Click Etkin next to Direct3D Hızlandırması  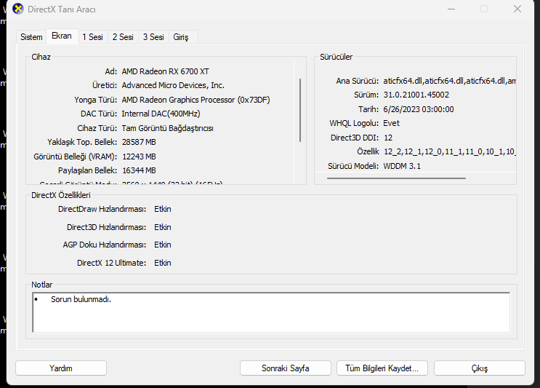(163, 227)
